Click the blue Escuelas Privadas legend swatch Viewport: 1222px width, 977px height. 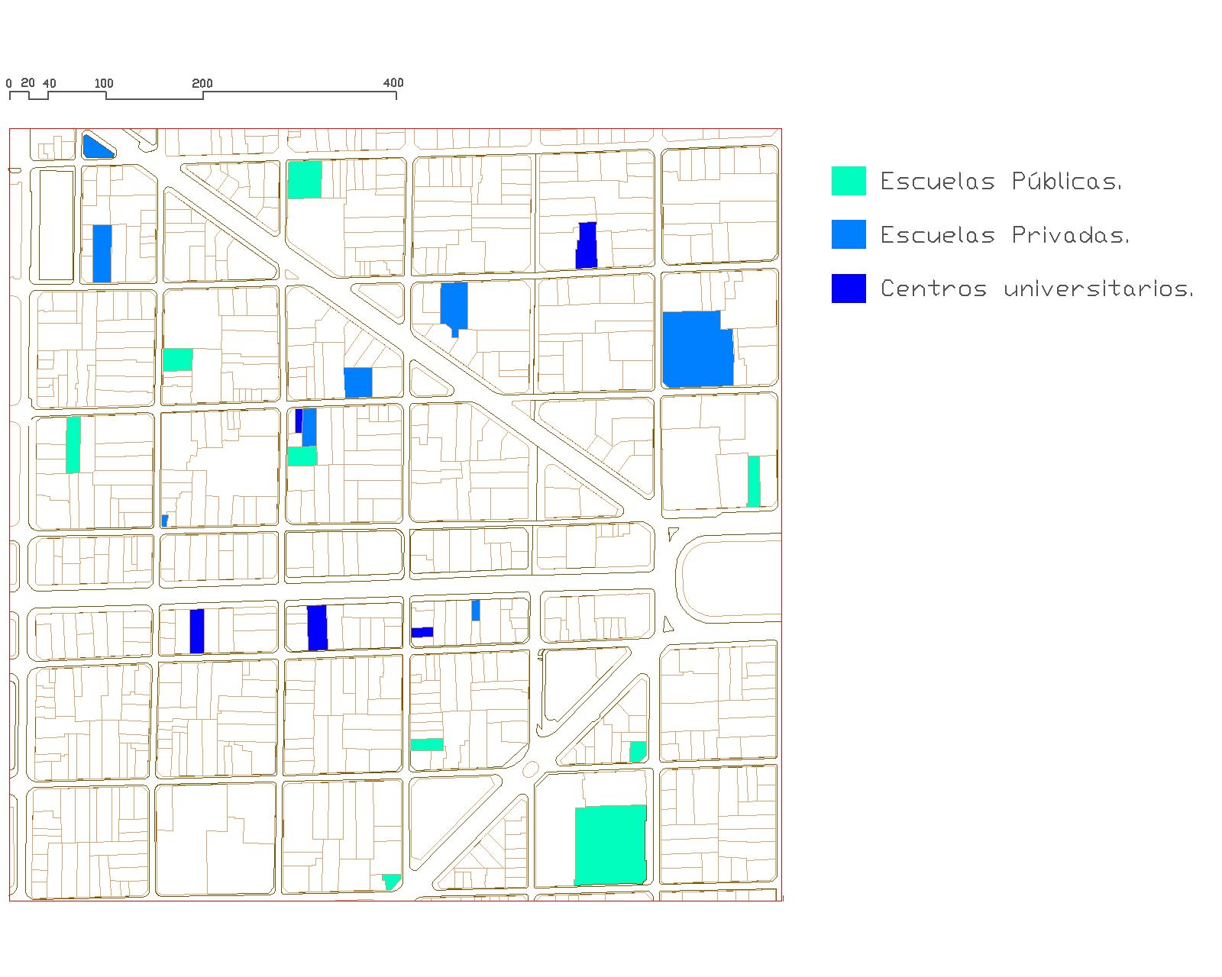coord(849,234)
